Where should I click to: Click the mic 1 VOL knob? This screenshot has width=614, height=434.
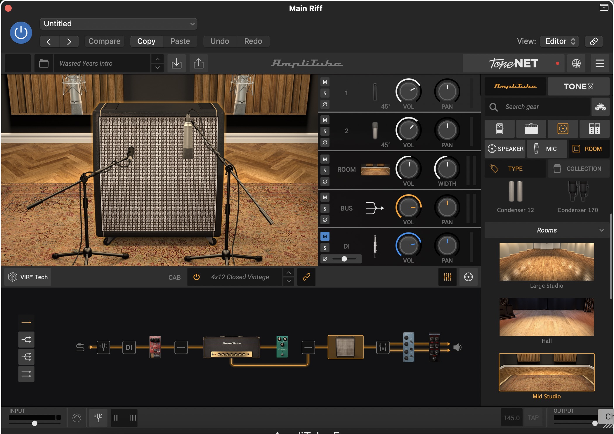408,91
